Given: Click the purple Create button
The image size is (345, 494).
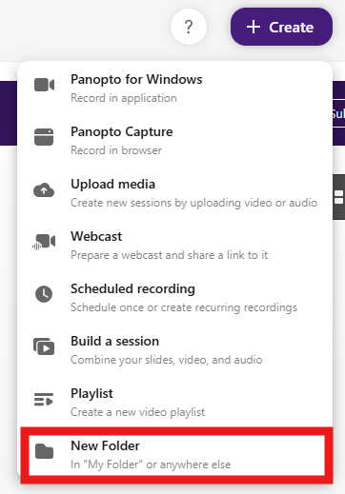Looking at the screenshot, I should pos(281,27).
